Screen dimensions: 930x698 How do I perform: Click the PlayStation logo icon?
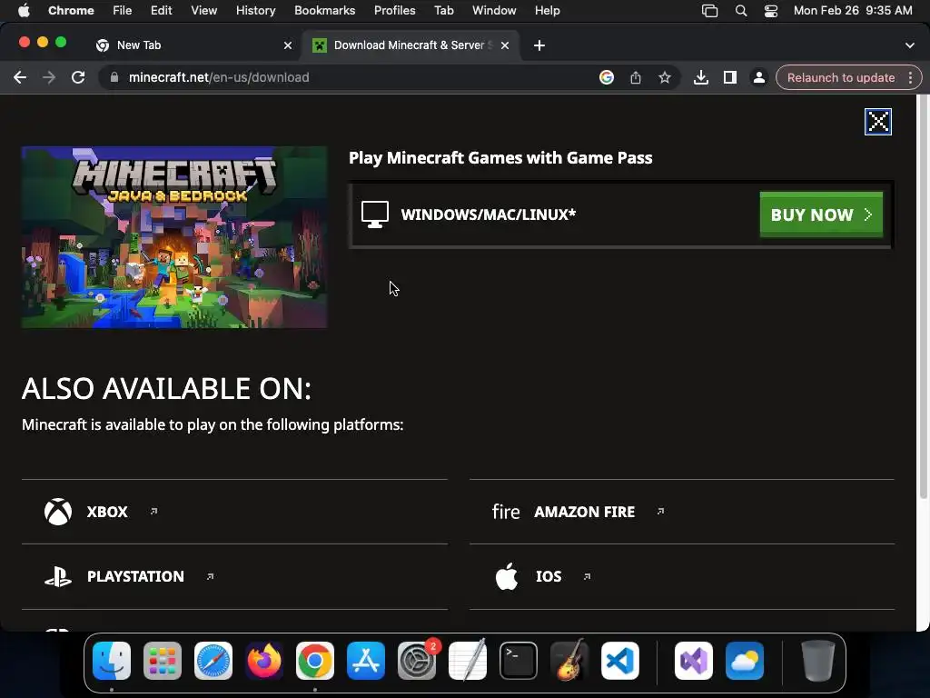click(x=58, y=576)
